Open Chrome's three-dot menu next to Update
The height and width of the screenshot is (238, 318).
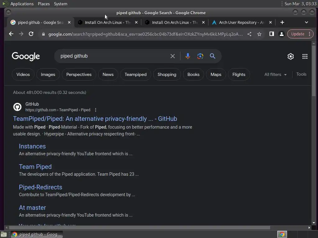pyautogui.click(x=310, y=34)
